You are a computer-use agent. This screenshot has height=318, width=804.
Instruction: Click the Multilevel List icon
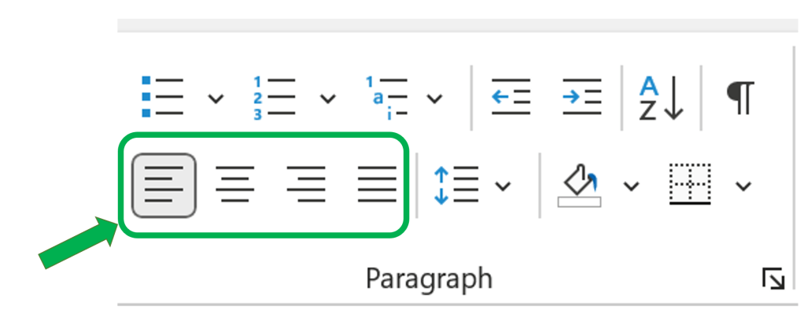coord(386,97)
